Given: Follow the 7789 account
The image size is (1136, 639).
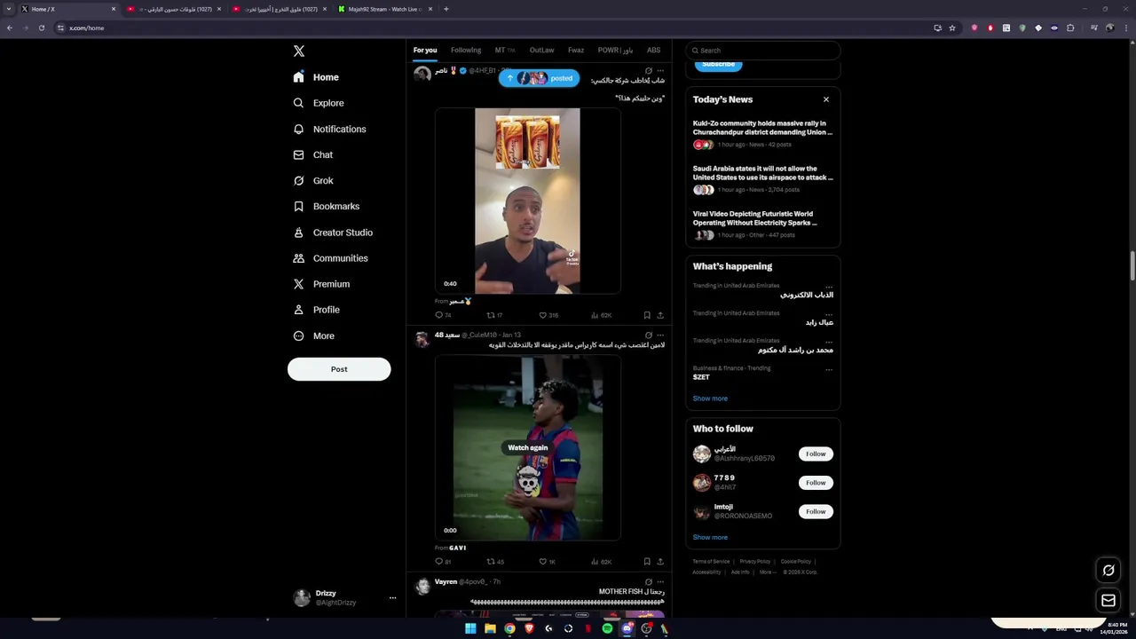Looking at the screenshot, I should point(816,483).
